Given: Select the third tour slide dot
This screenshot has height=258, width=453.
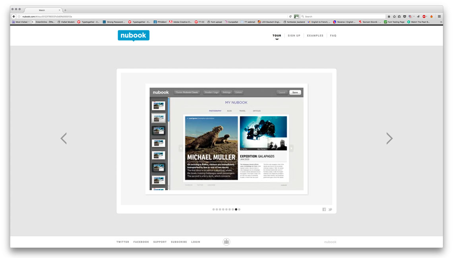Looking at the screenshot, I should click(x=220, y=210).
